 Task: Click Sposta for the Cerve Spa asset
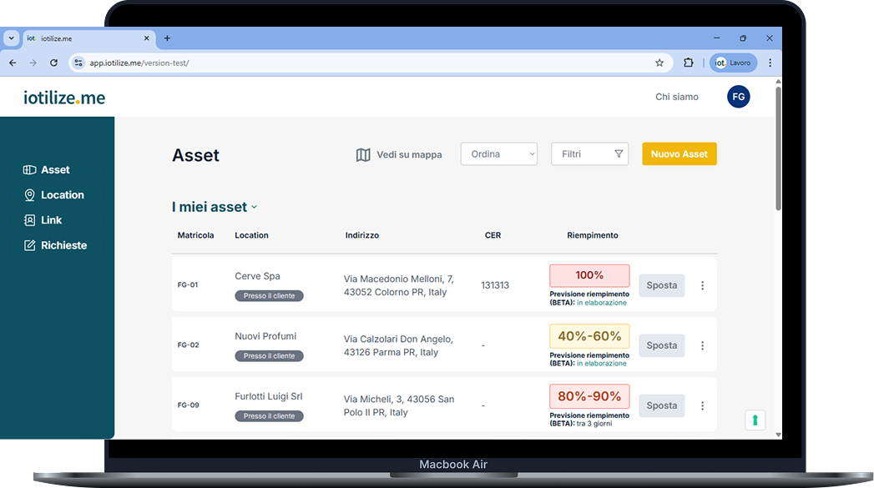[x=661, y=285]
